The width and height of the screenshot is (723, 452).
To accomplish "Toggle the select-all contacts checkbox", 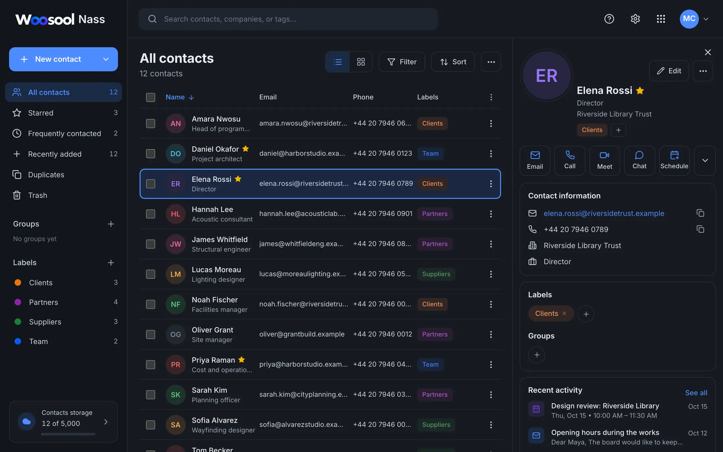I will (151, 97).
